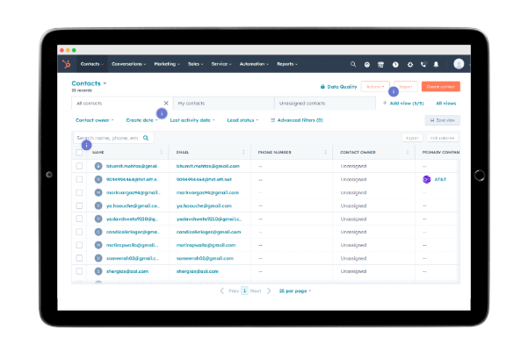The width and height of the screenshot is (528, 352).
Task: Open the Lead status filter dropdown
Action: click(x=244, y=119)
